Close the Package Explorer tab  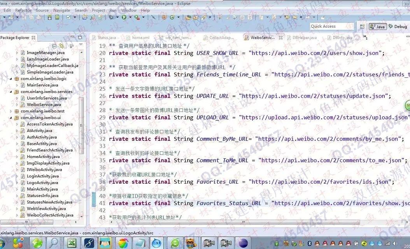(33, 38)
